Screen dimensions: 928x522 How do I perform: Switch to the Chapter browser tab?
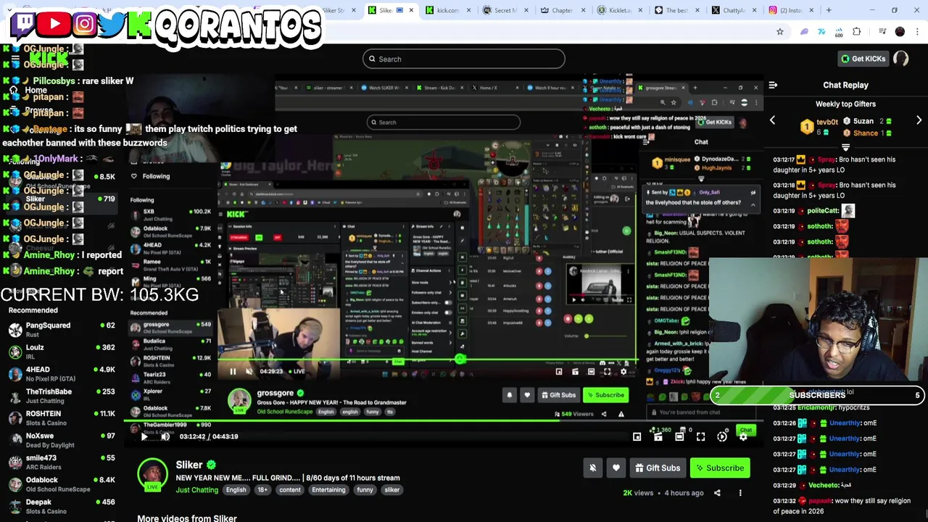563,10
